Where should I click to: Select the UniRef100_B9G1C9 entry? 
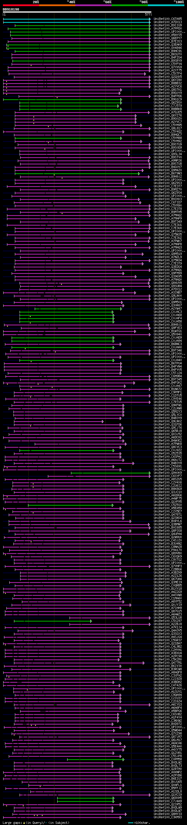(168, 99)
